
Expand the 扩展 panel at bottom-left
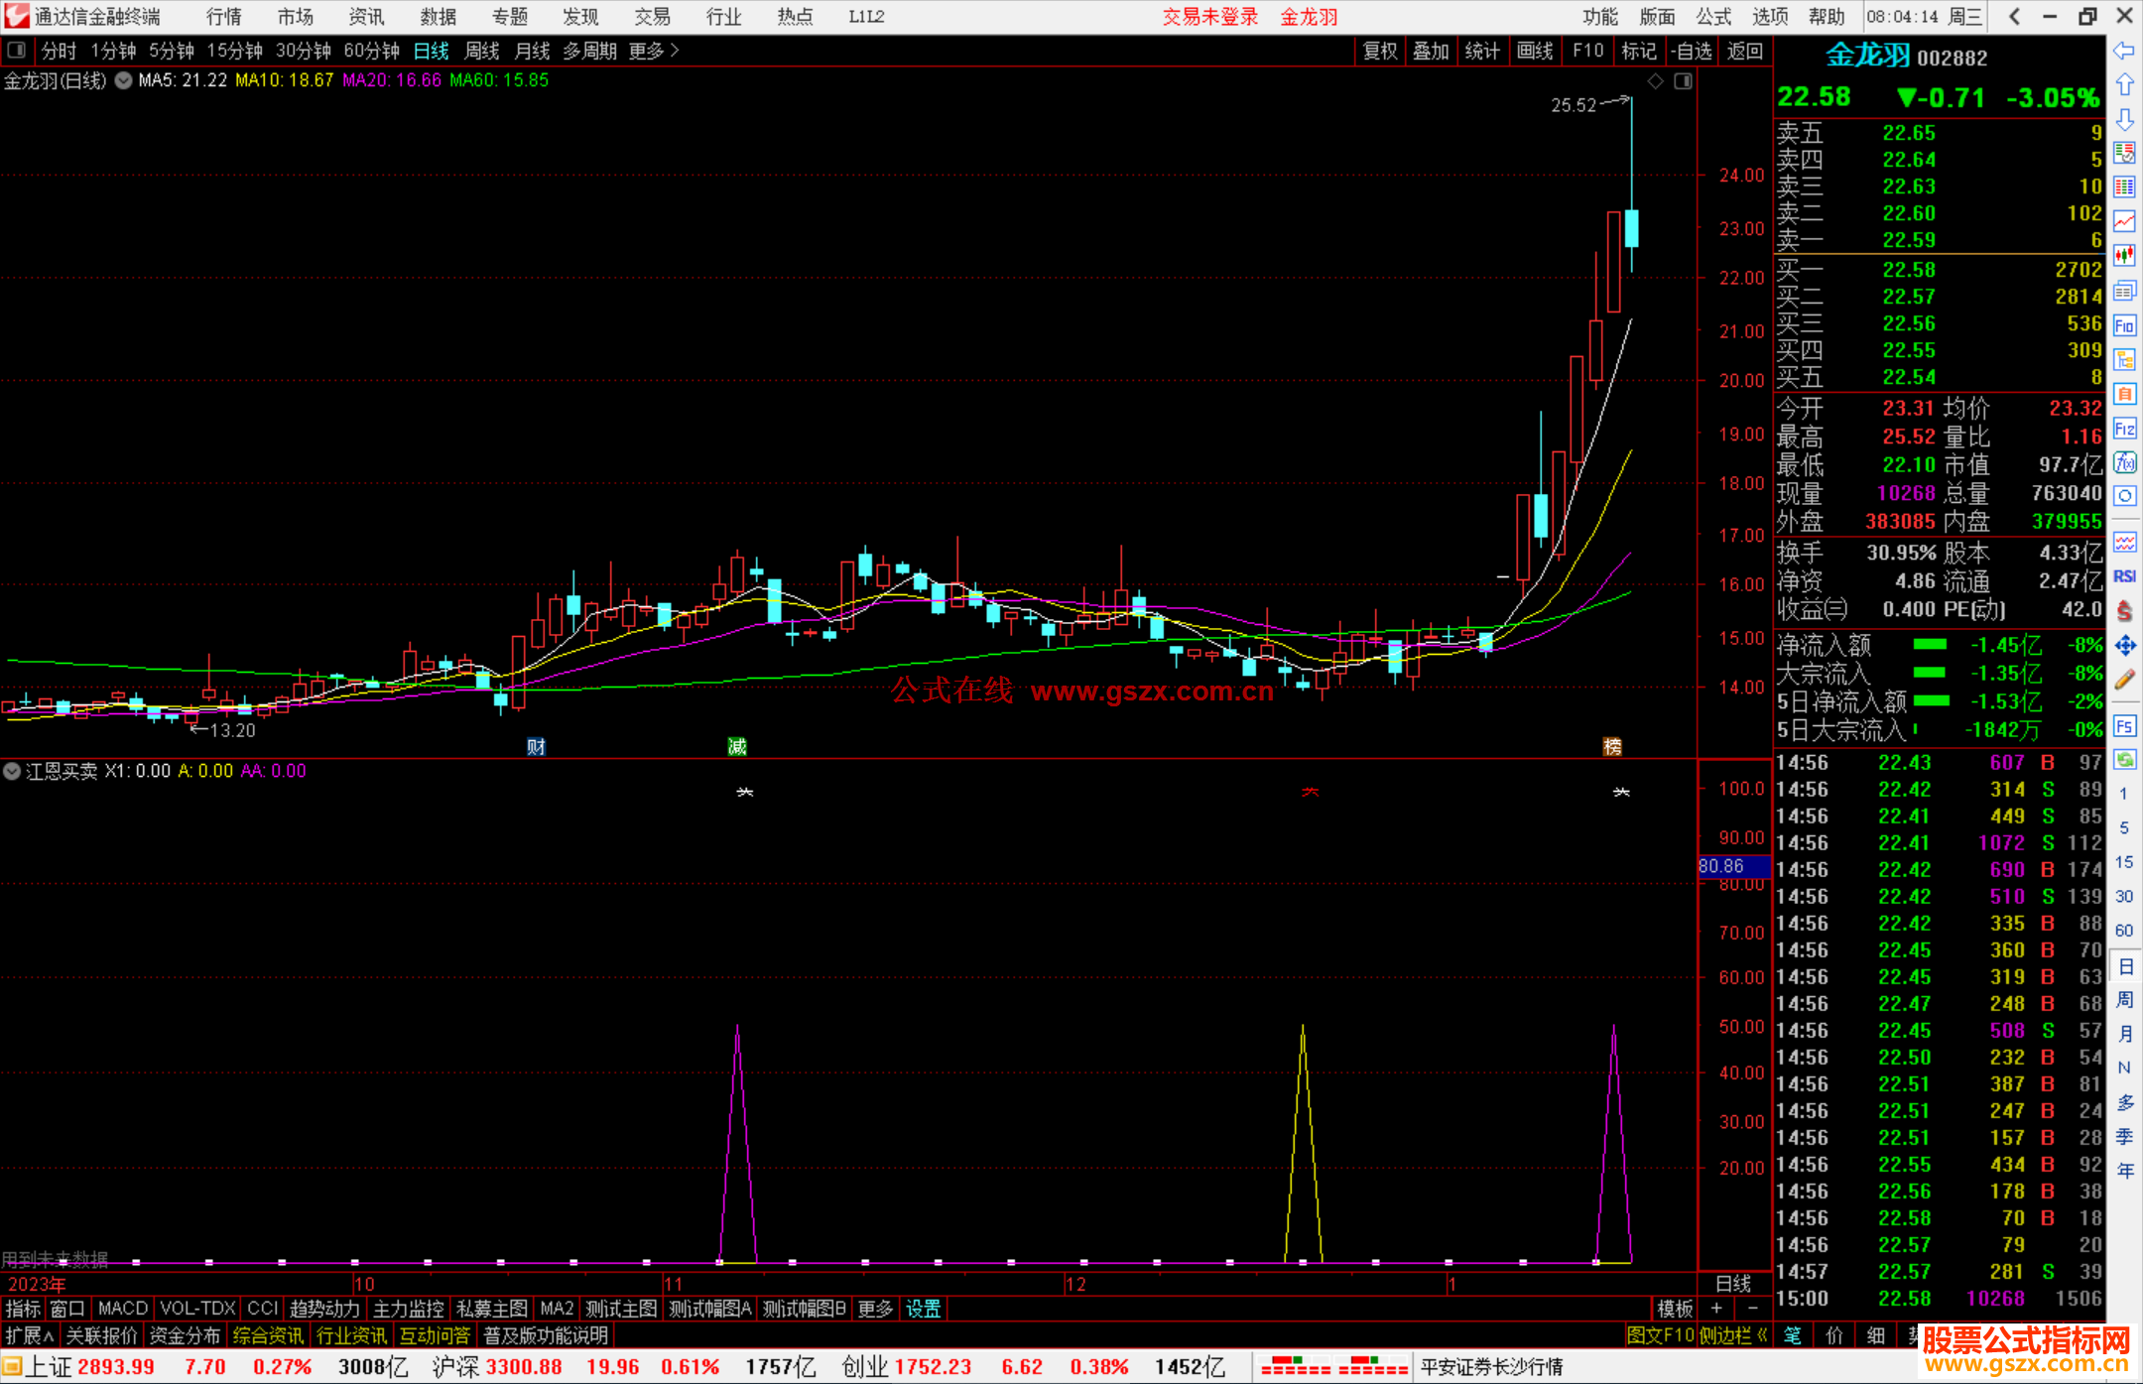tap(30, 1335)
